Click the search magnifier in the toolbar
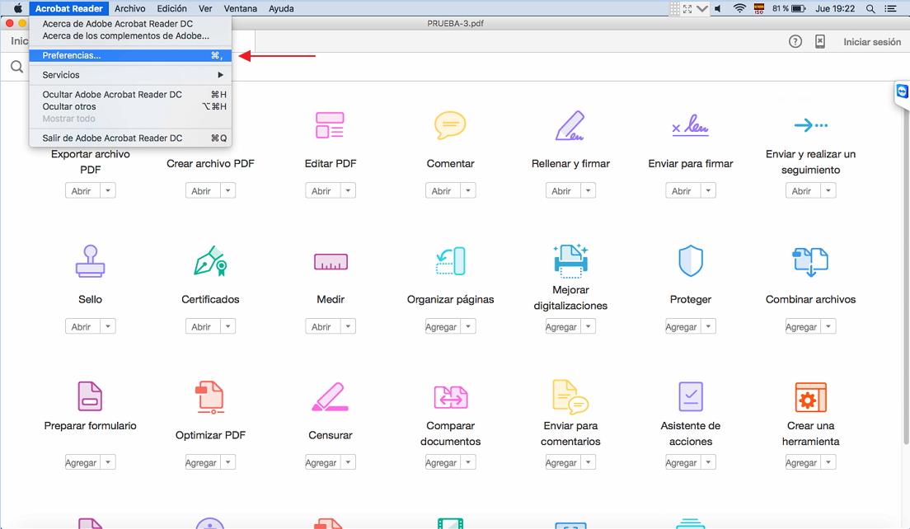This screenshot has height=529, width=910. click(x=16, y=68)
